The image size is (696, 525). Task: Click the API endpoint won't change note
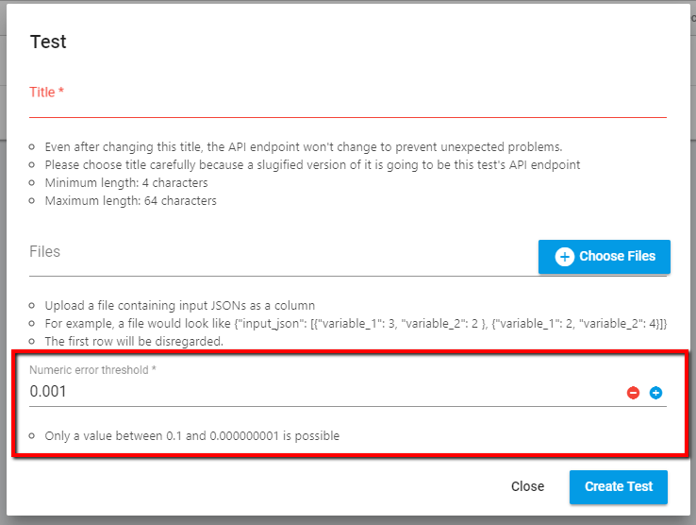303,146
